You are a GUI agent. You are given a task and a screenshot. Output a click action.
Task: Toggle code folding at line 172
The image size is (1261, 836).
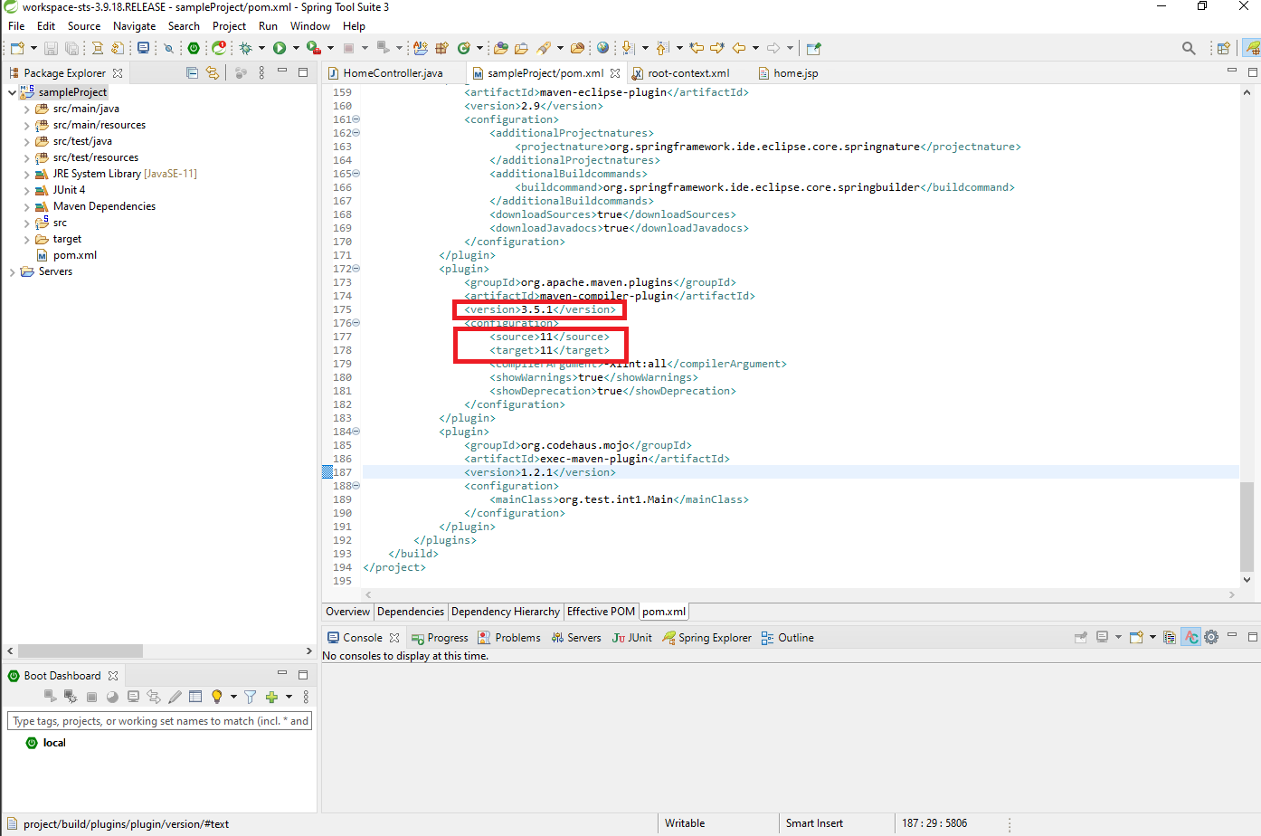tap(356, 269)
